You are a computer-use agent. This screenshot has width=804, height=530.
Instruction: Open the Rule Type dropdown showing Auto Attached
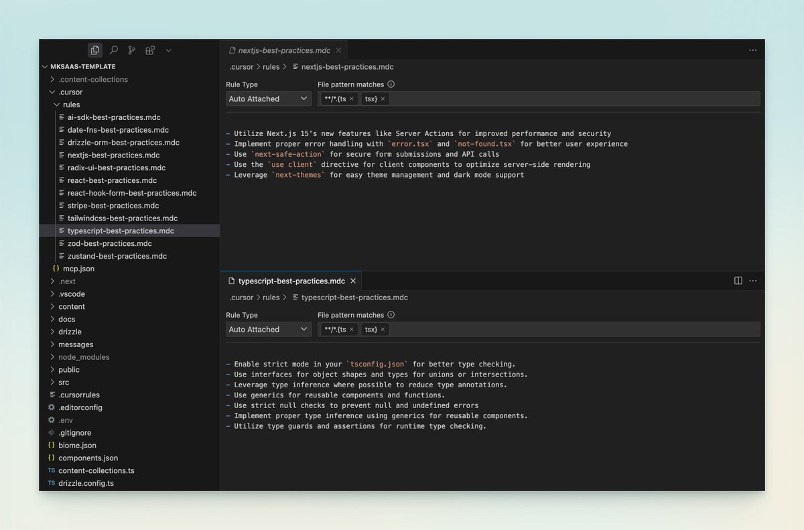coord(268,98)
